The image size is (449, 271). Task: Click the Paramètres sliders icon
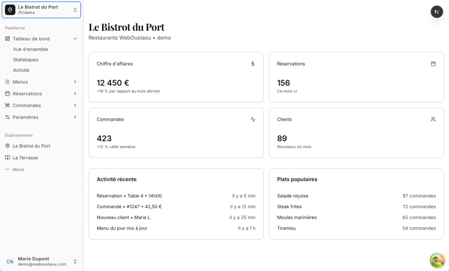point(7,117)
